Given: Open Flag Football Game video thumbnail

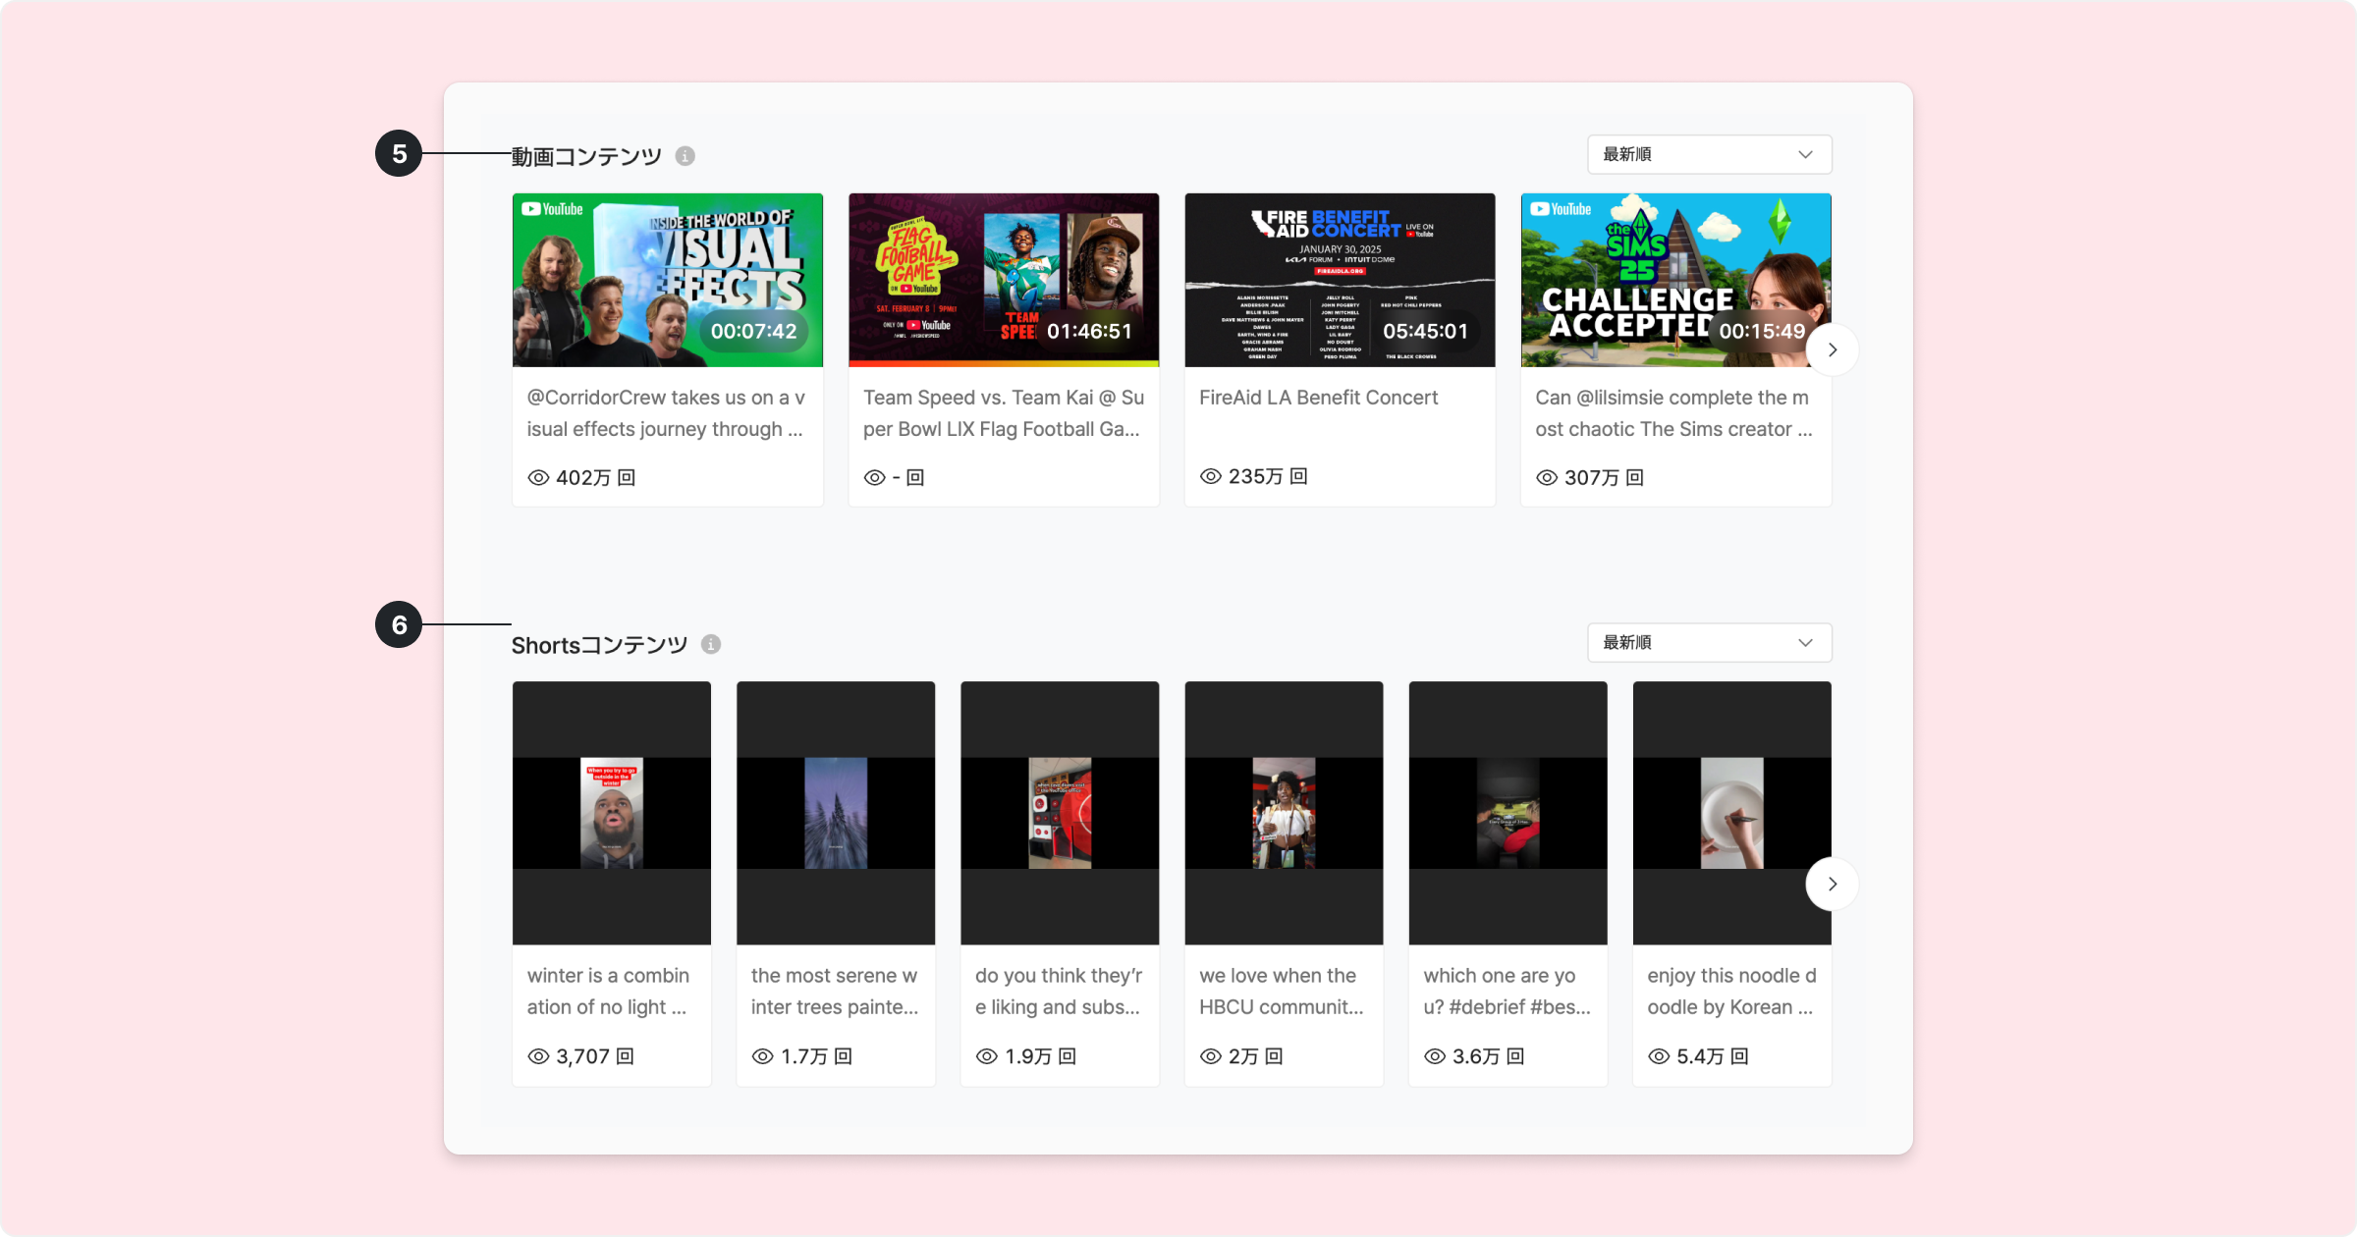Looking at the screenshot, I should coord(1003,280).
